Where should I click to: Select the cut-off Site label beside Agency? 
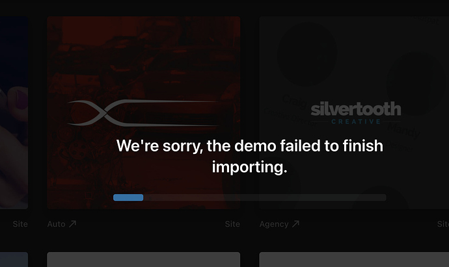(x=443, y=224)
